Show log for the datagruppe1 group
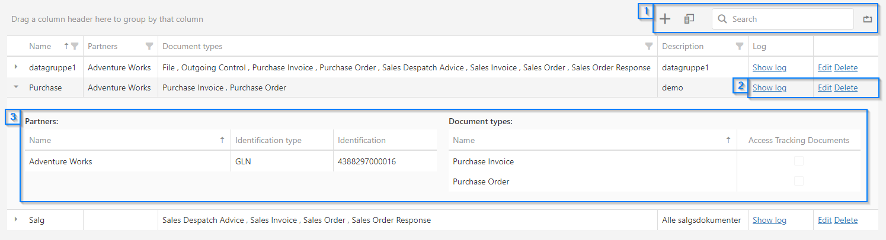The height and width of the screenshot is (240, 886). [769, 67]
